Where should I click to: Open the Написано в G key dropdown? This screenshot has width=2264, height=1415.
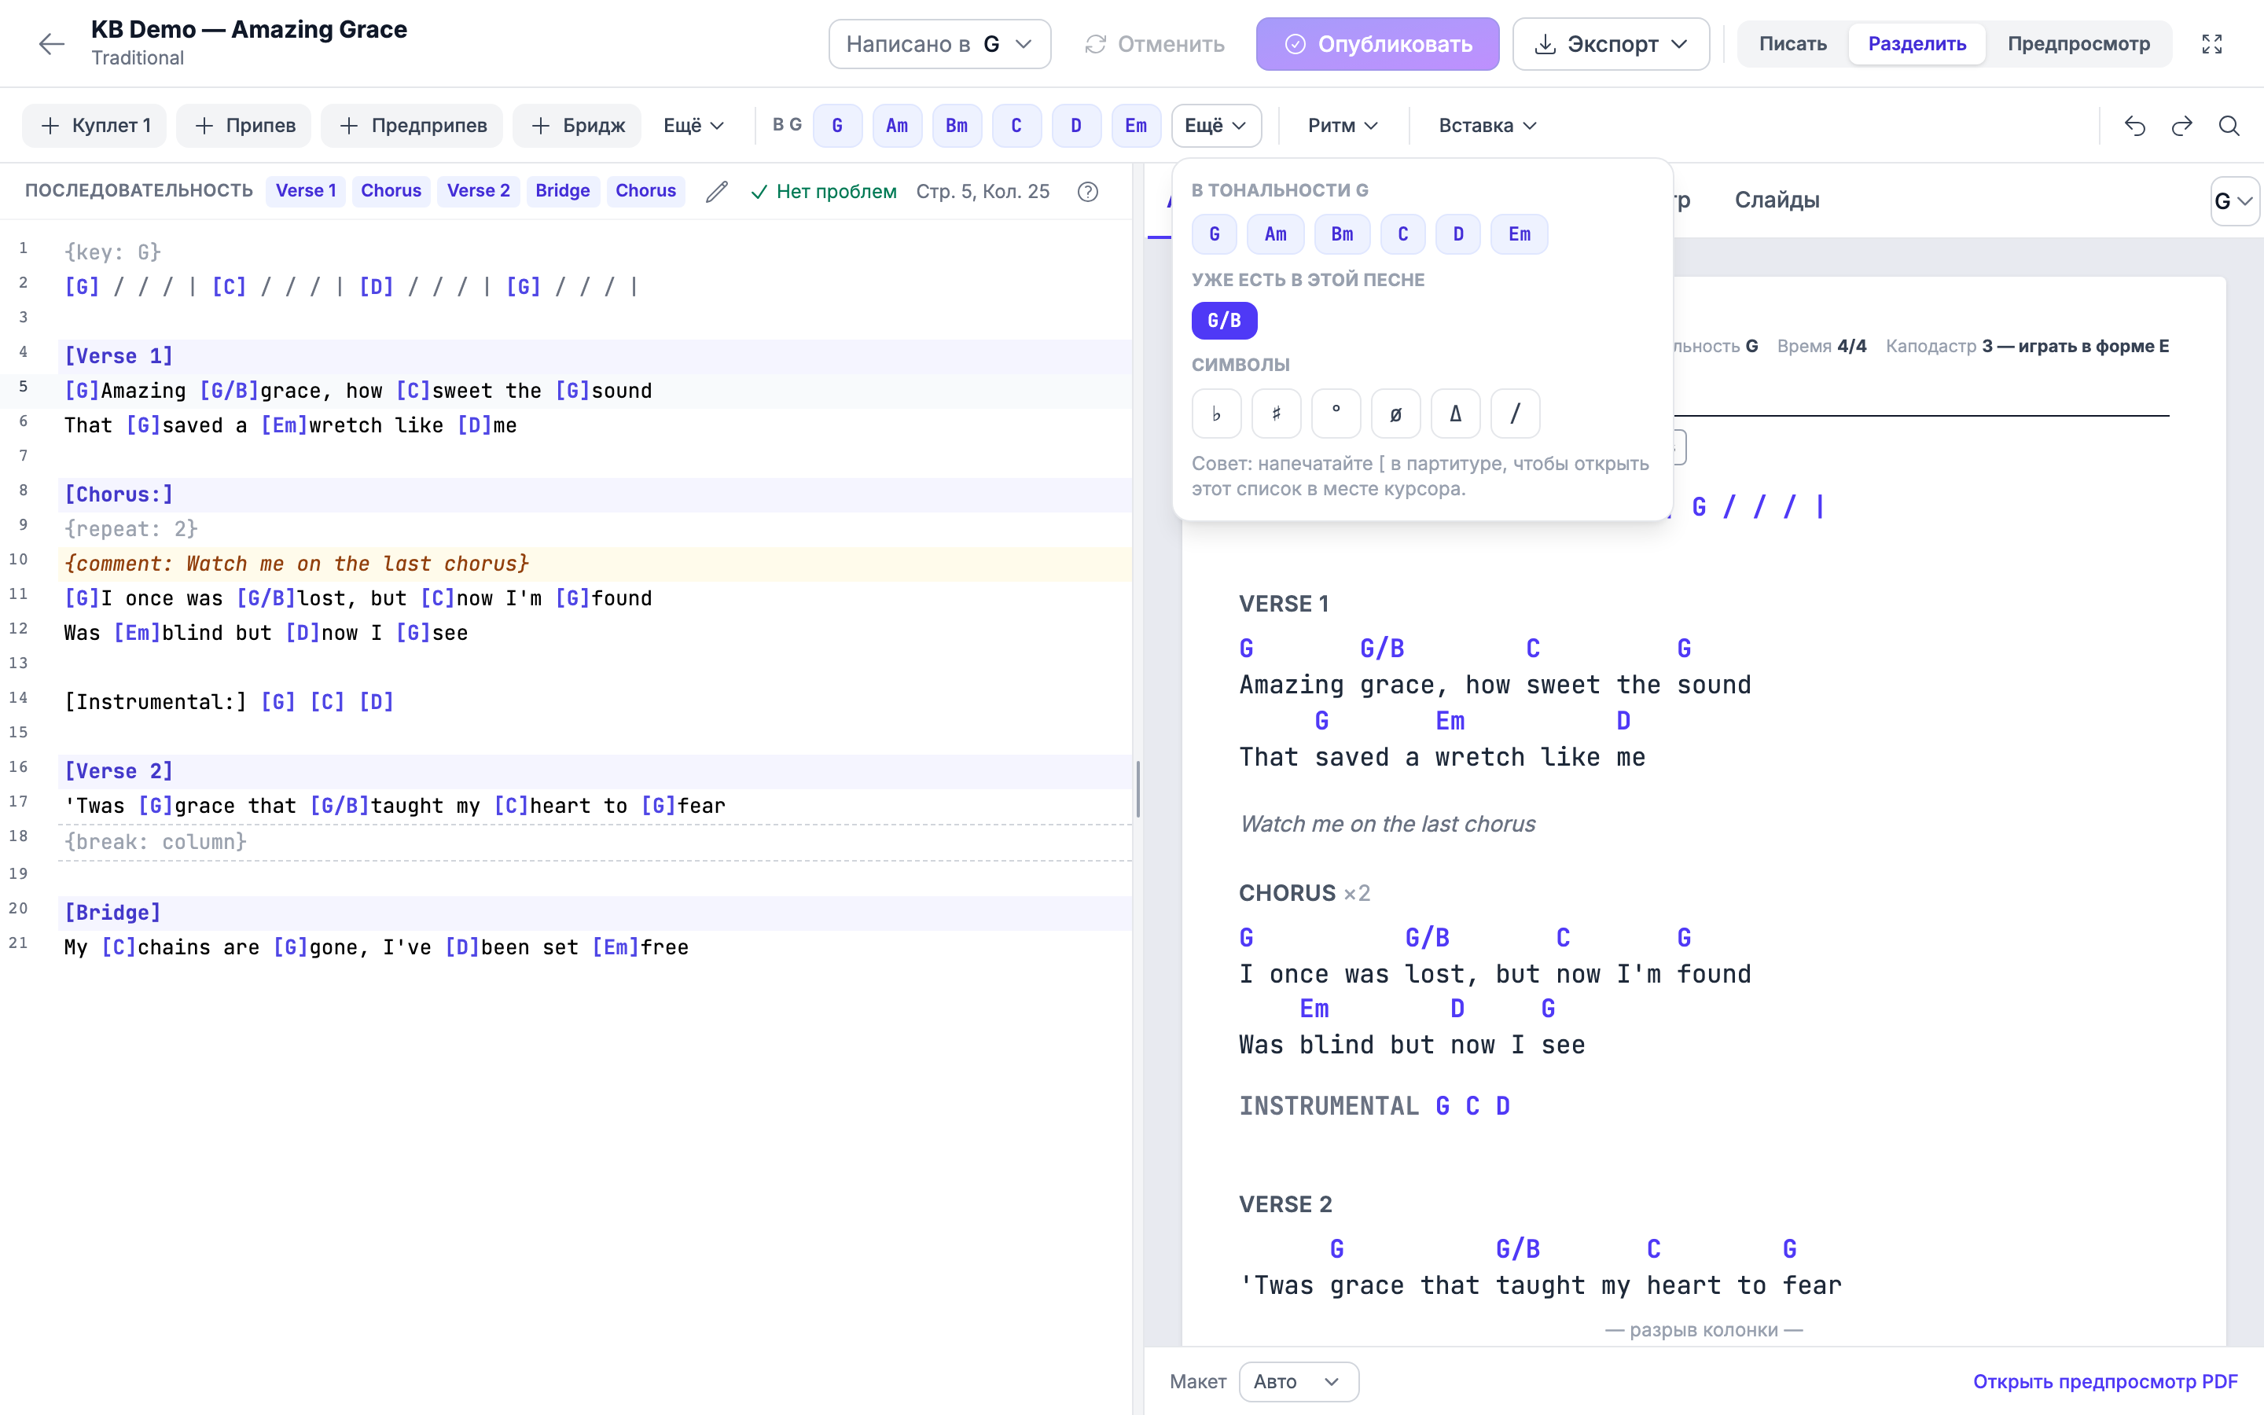[x=939, y=44]
